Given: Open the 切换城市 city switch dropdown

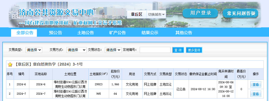Looking at the screenshot, I should tap(156, 15).
